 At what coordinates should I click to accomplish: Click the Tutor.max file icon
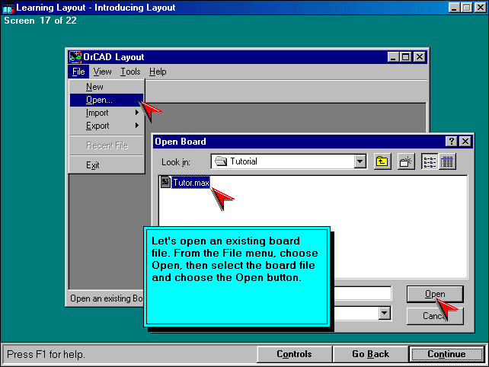(x=165, y=182)
